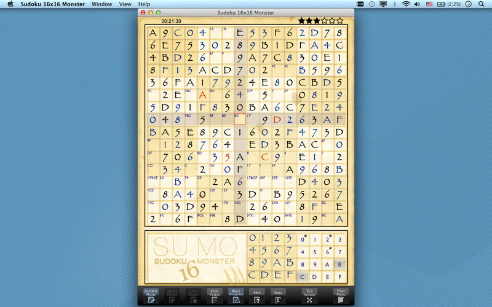Image resolution: width=492 pixels, height=307 pixels.
Task: Pick large E on the number pad
Action: coord(276,275)
